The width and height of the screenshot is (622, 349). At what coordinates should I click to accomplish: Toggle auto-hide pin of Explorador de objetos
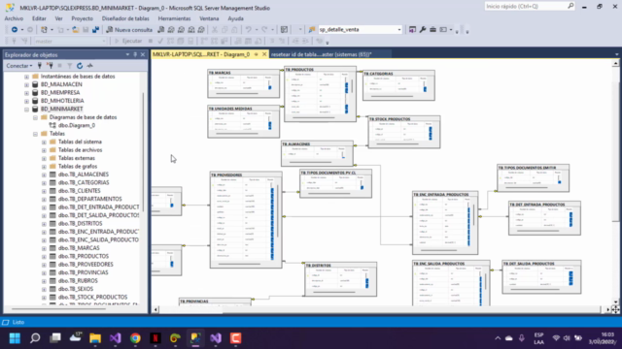(135, 54)
